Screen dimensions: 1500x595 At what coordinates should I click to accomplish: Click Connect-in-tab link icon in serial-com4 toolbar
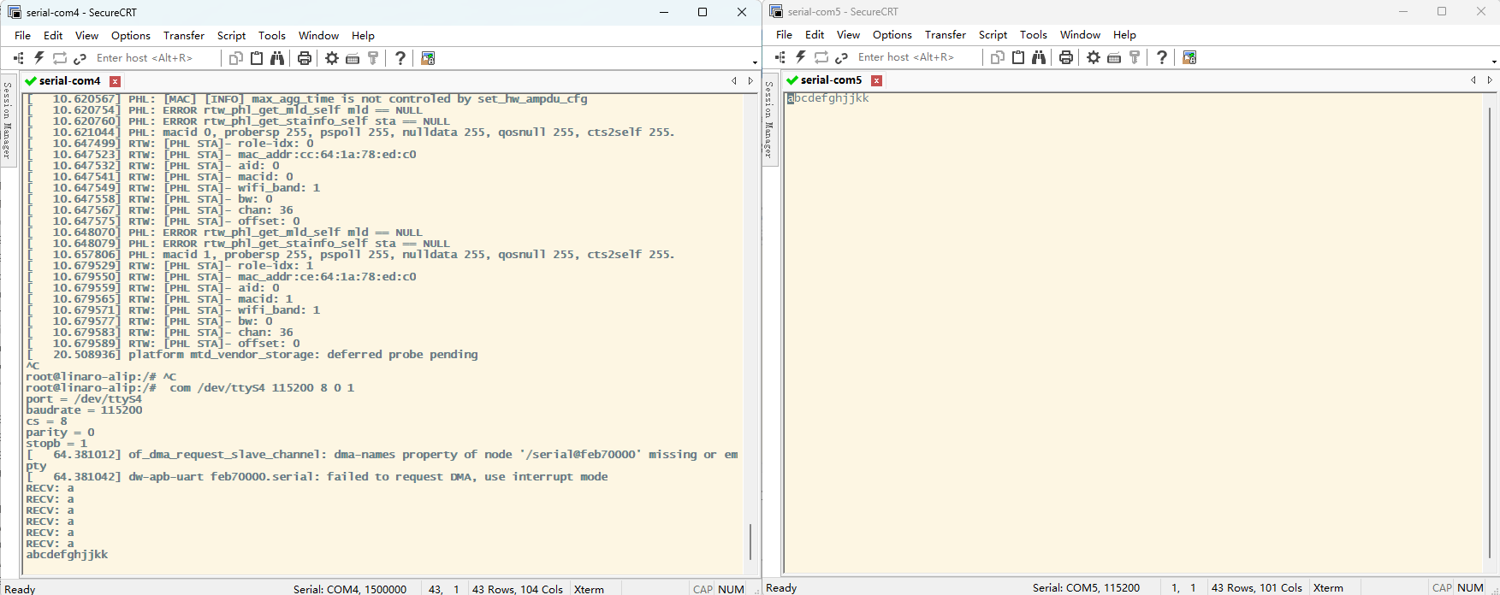coord(80,58)
